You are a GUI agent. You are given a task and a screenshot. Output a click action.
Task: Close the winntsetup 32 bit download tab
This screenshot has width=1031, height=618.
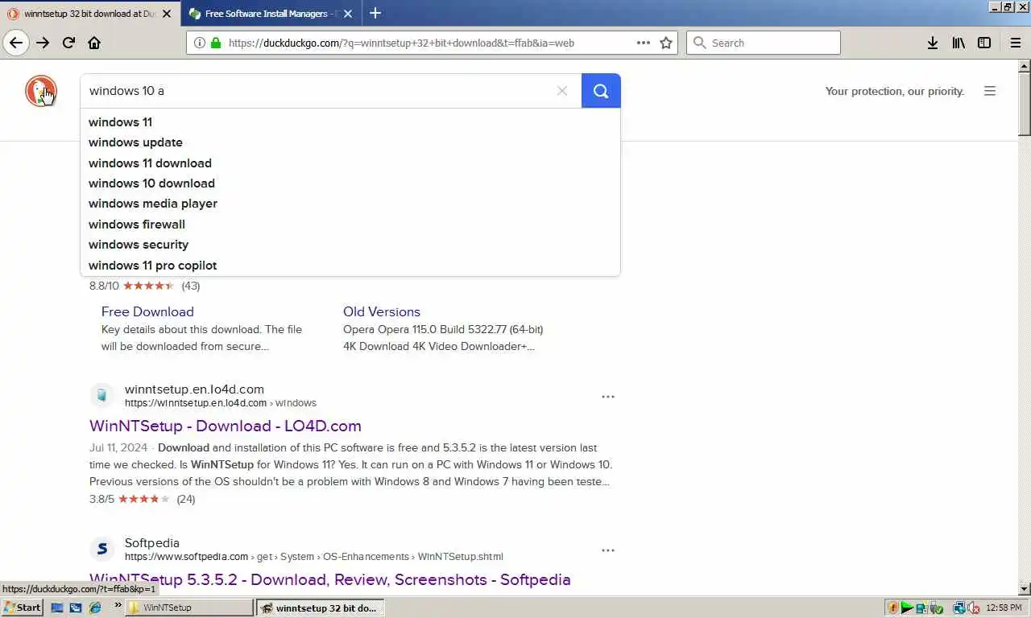(167, 14)
